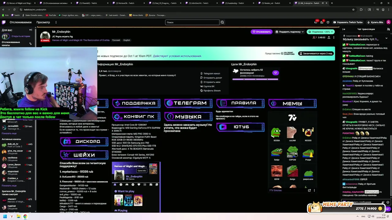
Task: Open the whispers speech-bubble icon in top bar
Action: (x=328, y=22)
